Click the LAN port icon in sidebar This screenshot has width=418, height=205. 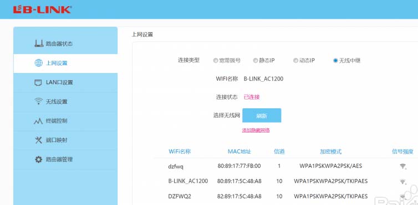[x=39, y=82]
